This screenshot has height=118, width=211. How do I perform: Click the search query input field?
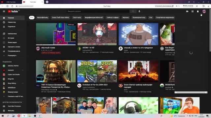point(98,11)
